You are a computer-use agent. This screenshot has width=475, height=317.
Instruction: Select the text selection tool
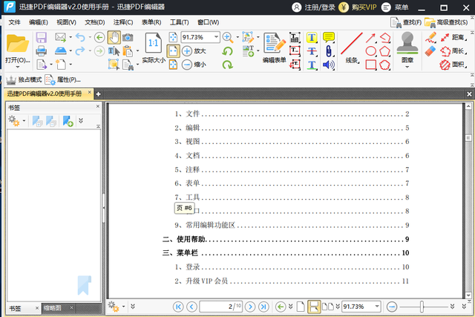coord(114,51)
